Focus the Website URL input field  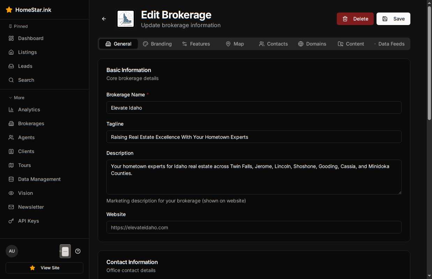[x=254, y=228]
